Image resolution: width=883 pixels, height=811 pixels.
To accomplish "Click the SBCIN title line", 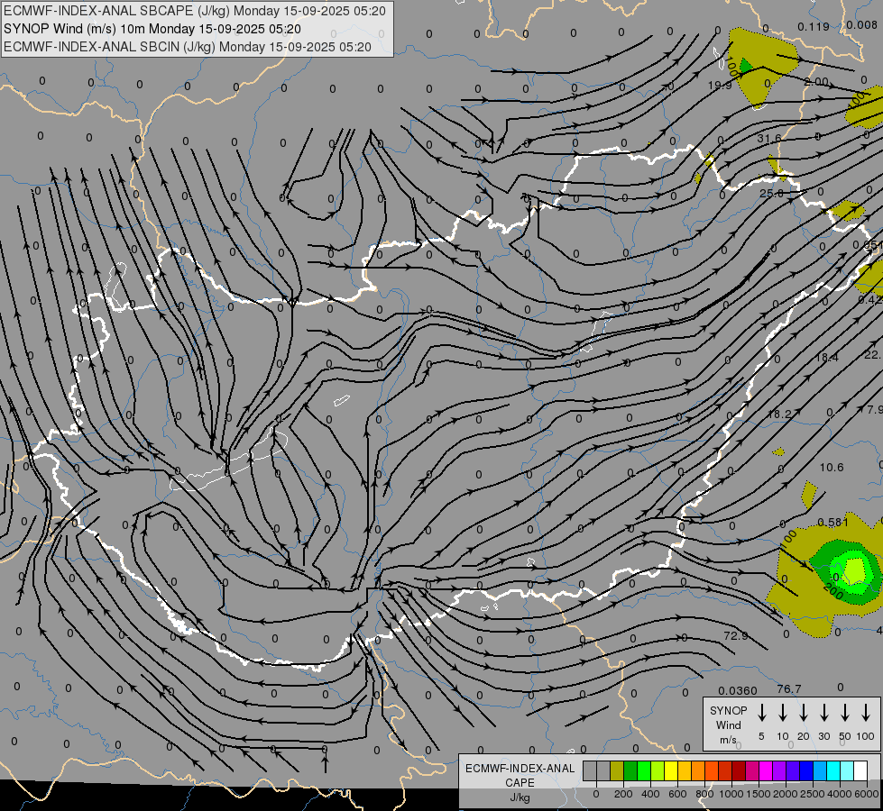I will [188, 47].
